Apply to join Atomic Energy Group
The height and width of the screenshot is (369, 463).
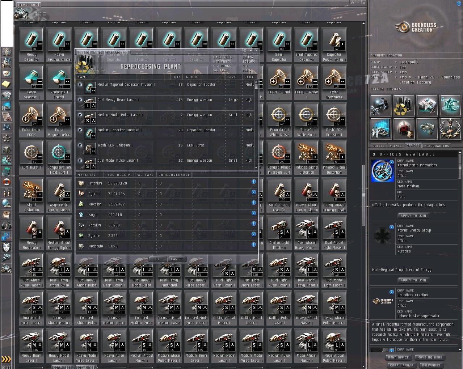pyautogui.click(x=413, y=280)
